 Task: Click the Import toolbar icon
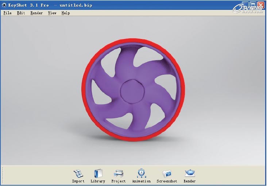pos(78,174)
